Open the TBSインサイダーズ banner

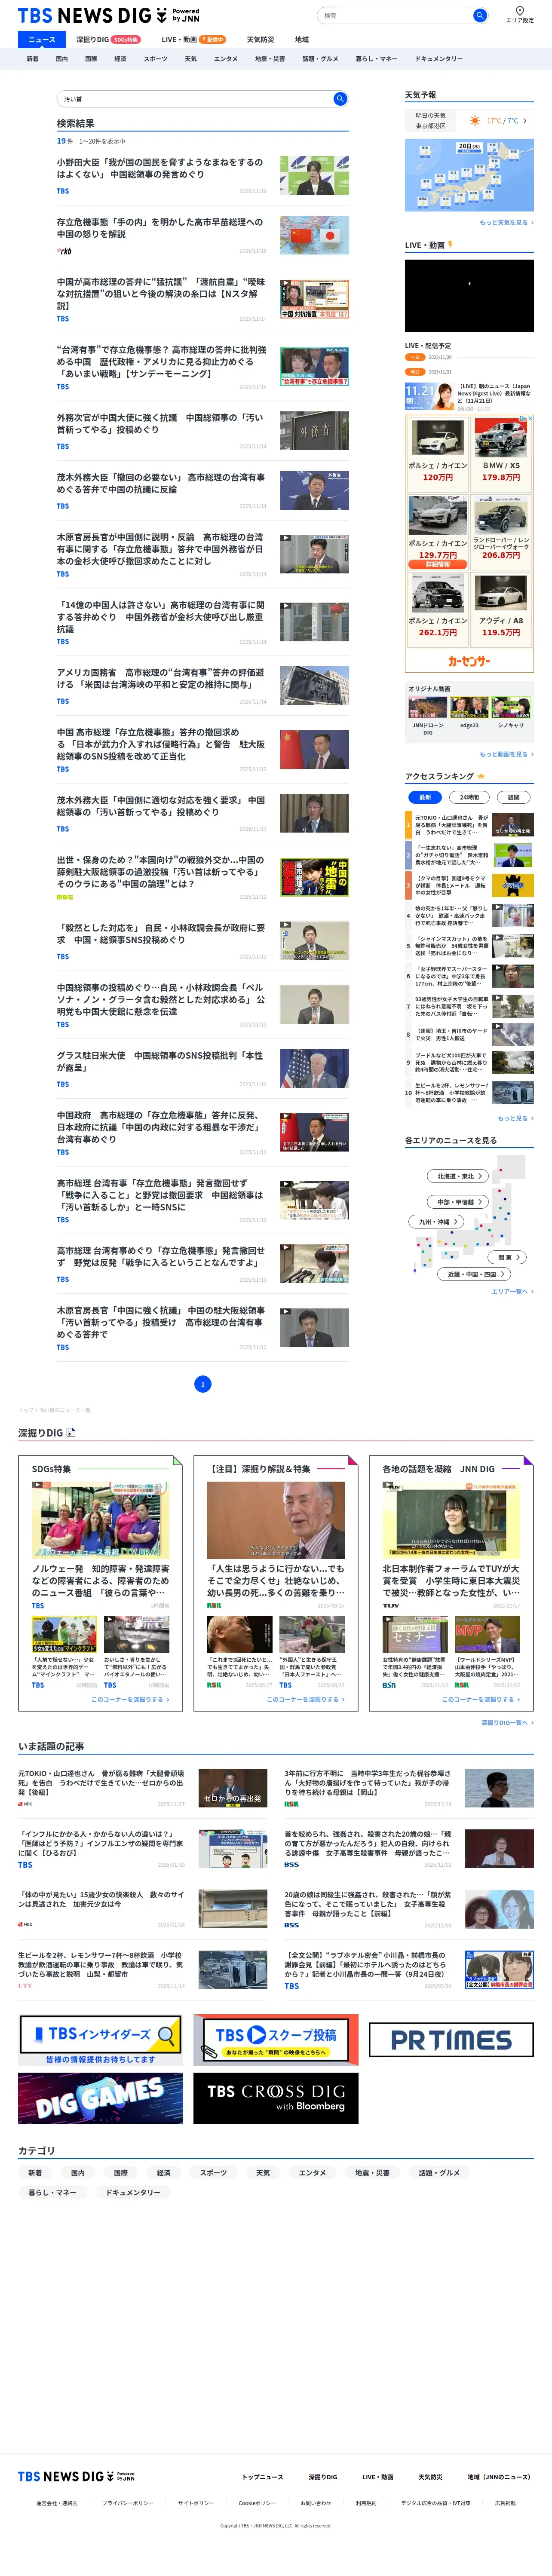[x=100, y=2041]
